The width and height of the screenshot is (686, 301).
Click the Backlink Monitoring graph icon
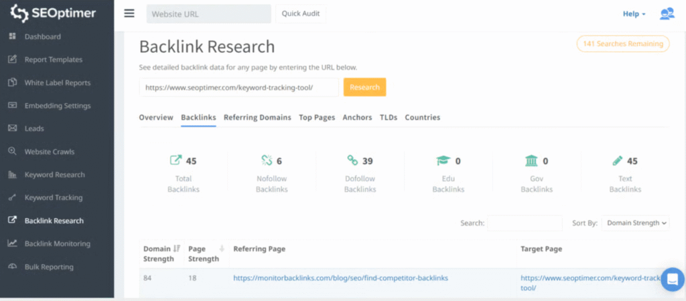click(x=12, y=243)
